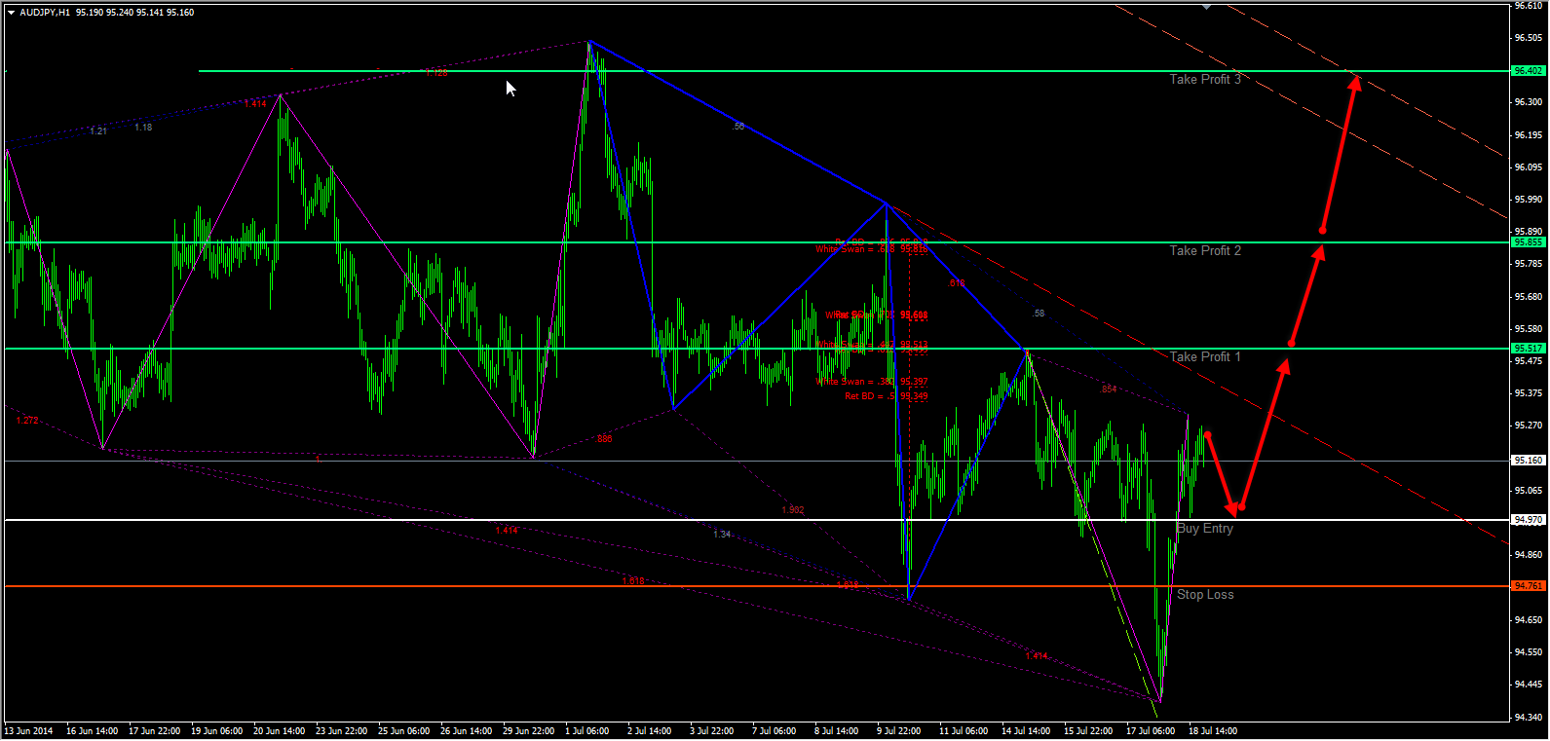Click the 95.160 current price tag
1550x741 pixels.
1528,461
